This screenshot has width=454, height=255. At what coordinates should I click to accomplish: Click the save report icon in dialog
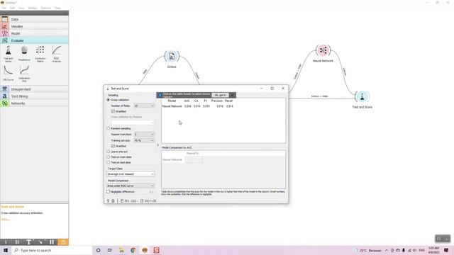tap(113, 200)
